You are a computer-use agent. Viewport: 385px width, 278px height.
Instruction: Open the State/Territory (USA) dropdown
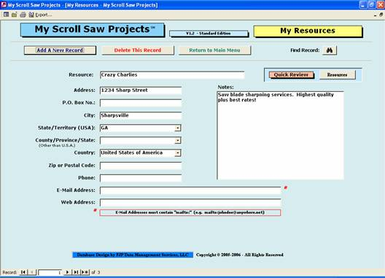coord(178,128)
